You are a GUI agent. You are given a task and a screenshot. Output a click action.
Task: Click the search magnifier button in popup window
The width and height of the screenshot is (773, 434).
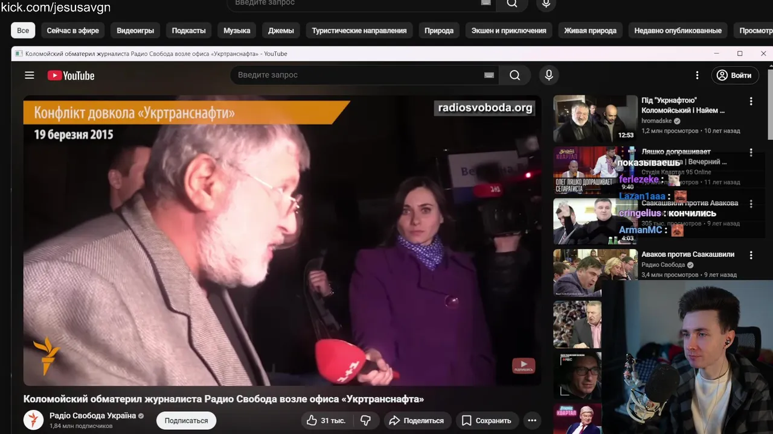pos(515,75)
